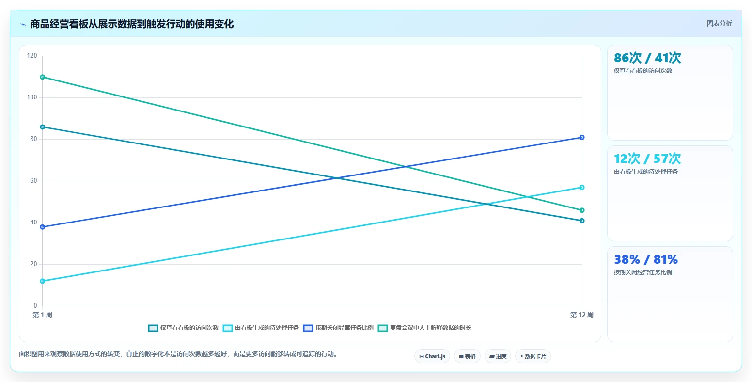
Task: Toggle the 复盘会议中人工解释数据的时长 legend item
Action: point(425,328)
